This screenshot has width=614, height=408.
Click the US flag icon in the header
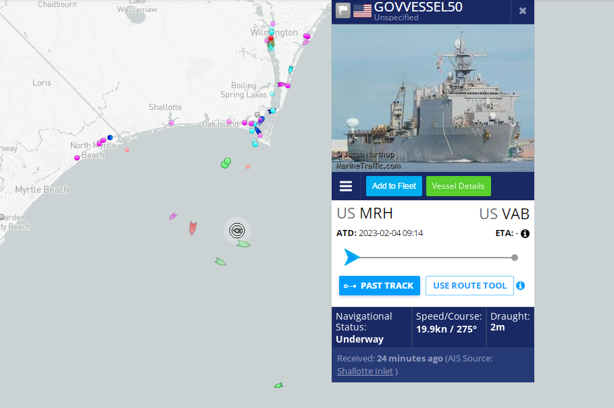click(x=362, y=11)
